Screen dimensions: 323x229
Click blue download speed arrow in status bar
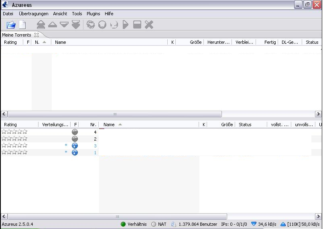click(x=254, y=224)
